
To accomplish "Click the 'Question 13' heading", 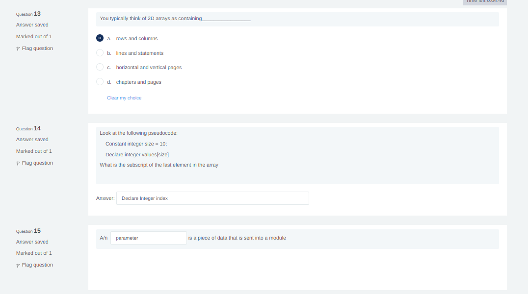I will click(x=28, y=14).
